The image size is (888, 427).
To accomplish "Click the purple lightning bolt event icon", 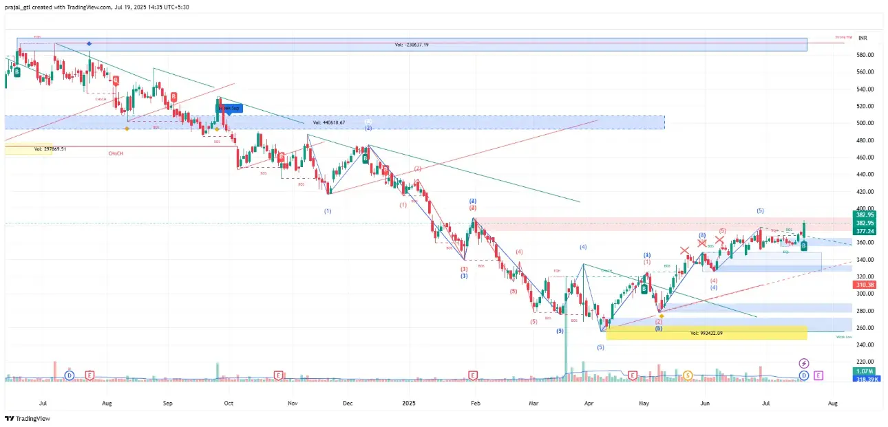I will [803, 363].
